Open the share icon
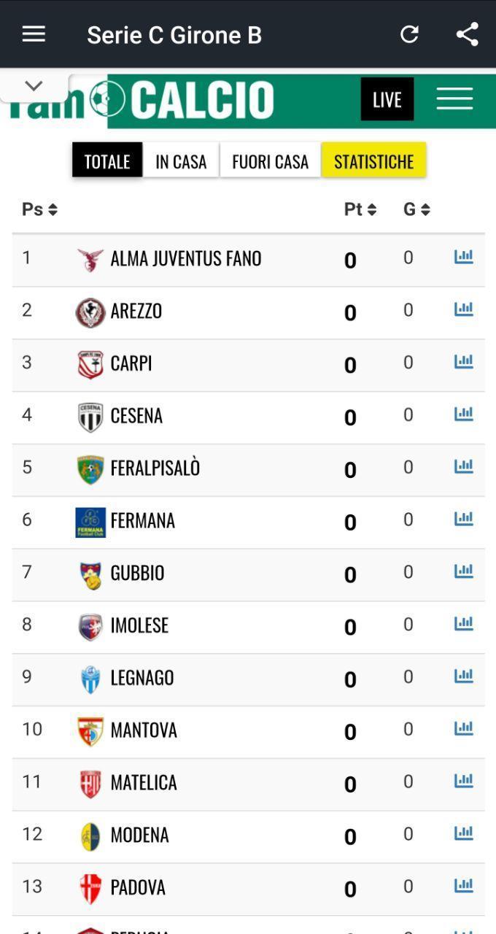Image resolution: width=496 pixels, height=934 pixels. click(466, 34)
